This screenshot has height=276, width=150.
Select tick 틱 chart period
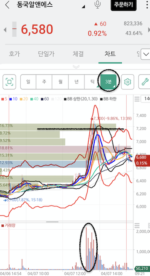click(93, 82)
